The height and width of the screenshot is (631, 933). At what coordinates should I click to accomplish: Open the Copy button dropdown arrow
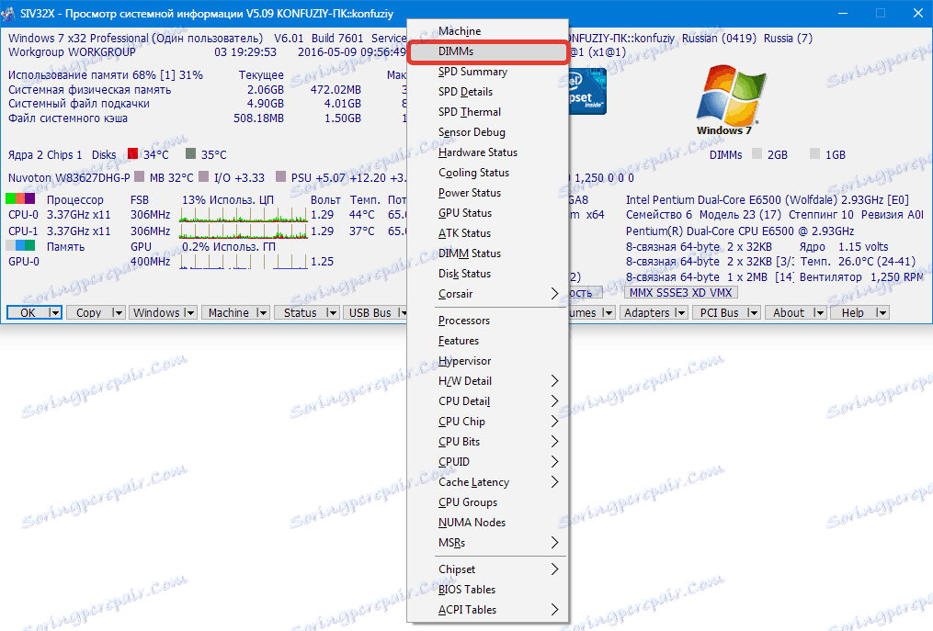pos(116,312)
